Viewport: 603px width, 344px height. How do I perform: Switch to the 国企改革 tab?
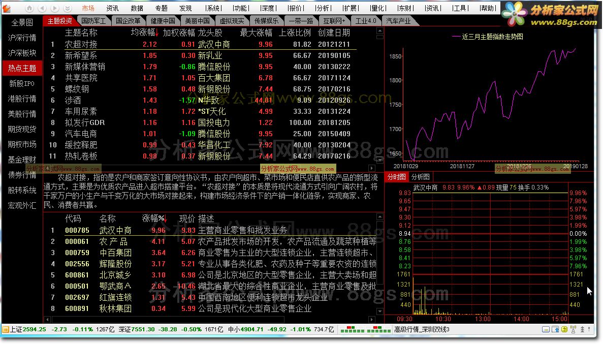point(128,21)
